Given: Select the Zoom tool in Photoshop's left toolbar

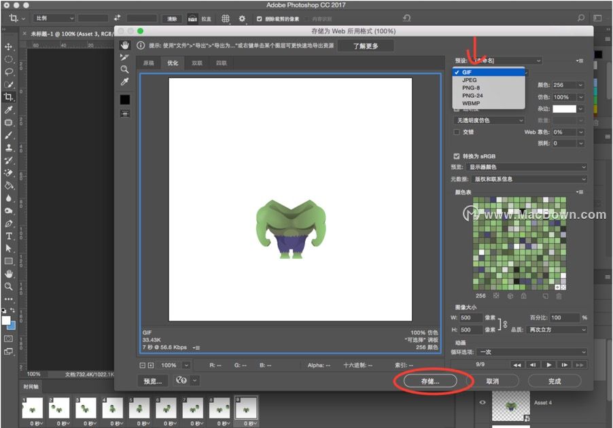Looking at the screenshot, I should point(8,287).
